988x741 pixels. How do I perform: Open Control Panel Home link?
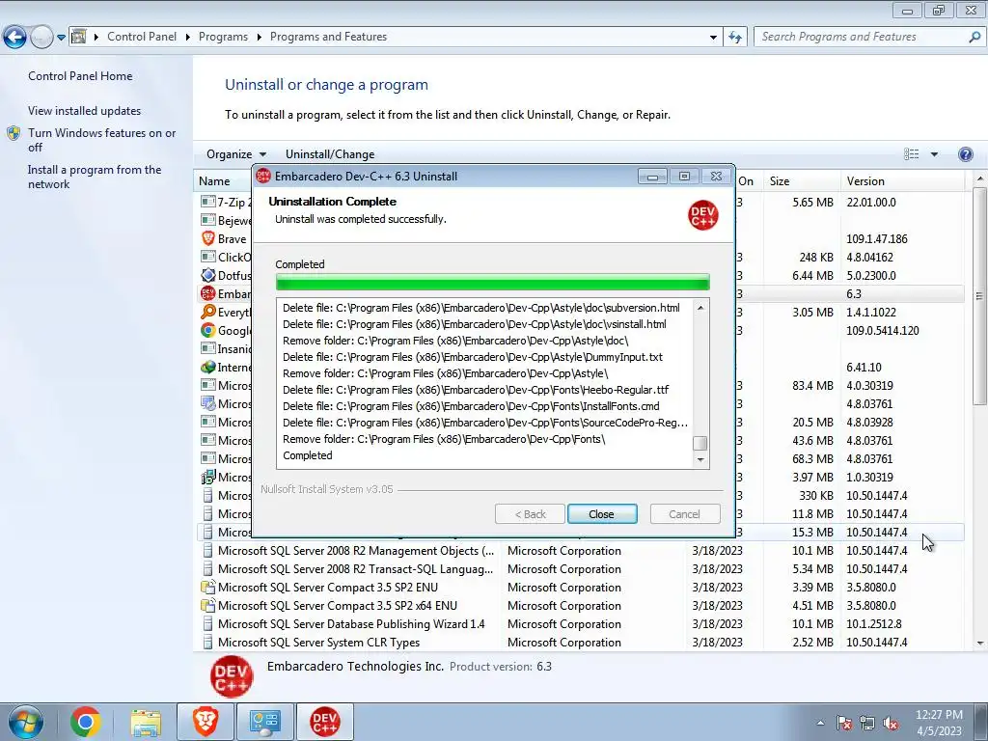click(x=80, y=75)
